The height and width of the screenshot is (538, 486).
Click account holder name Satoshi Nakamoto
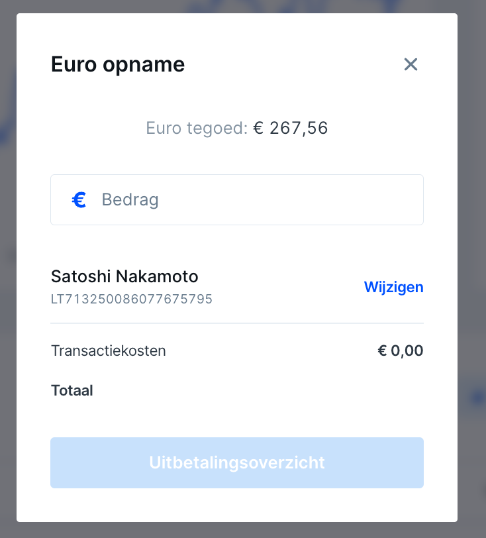point(124,276)
